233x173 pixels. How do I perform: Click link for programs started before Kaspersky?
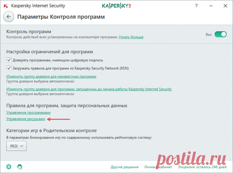pos(89,89)
